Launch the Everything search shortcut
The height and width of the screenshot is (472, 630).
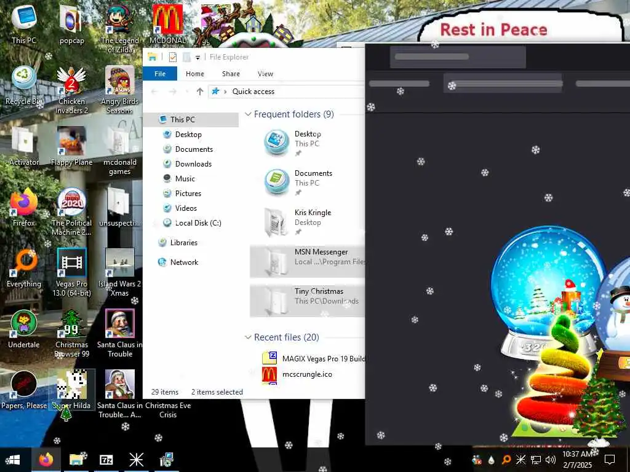pyautogui.click(x=24, y=268)
